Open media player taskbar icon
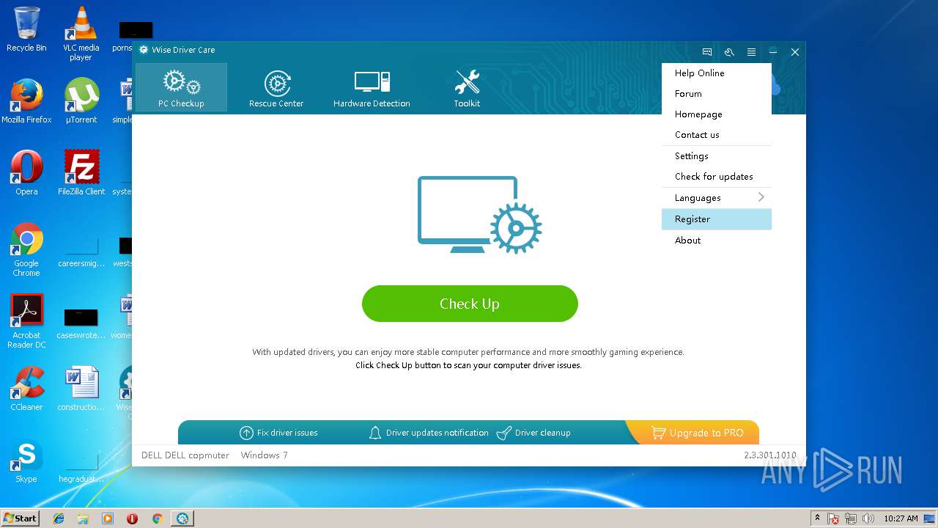The height and width of the screenshot is (528, 938). click(x=108, y=518)
